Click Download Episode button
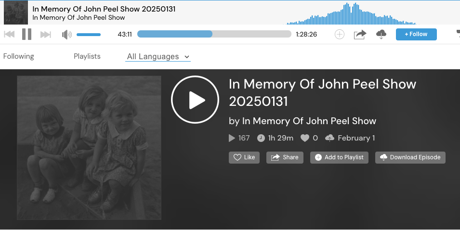Screen dimensions: 460x230 pos(410,157)
